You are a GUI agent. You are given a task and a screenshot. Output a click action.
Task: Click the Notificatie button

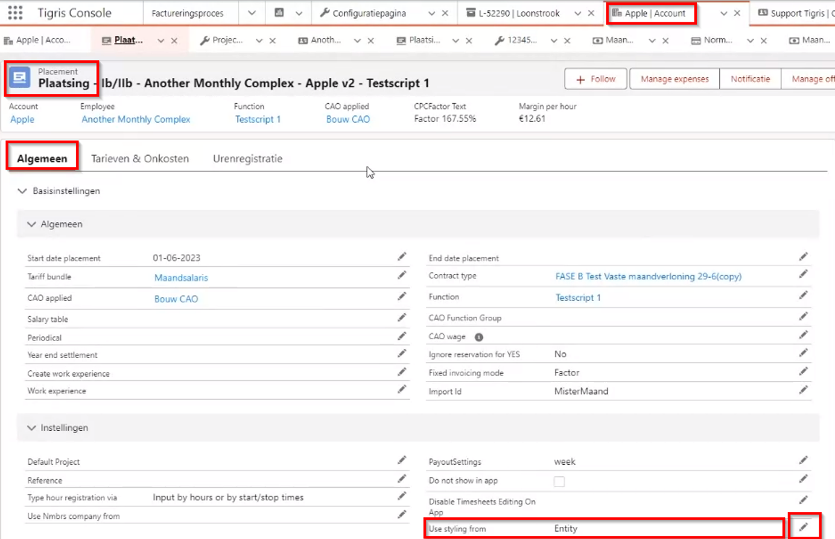(751, 79)
